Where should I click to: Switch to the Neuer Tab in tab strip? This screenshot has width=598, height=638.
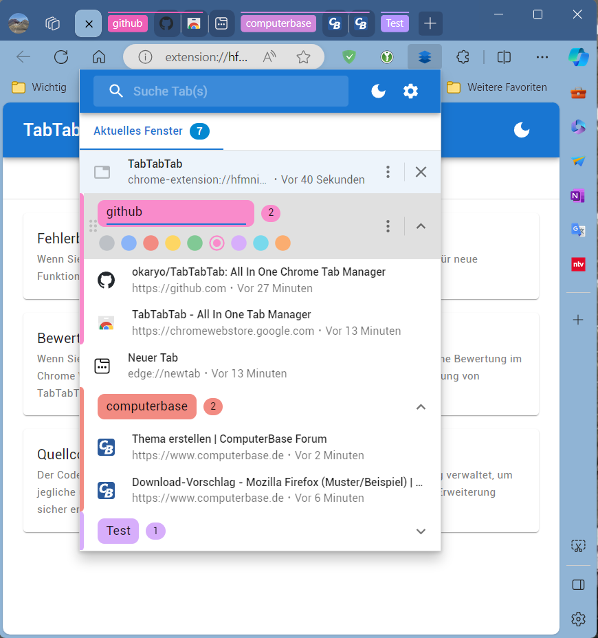[221, 23]
